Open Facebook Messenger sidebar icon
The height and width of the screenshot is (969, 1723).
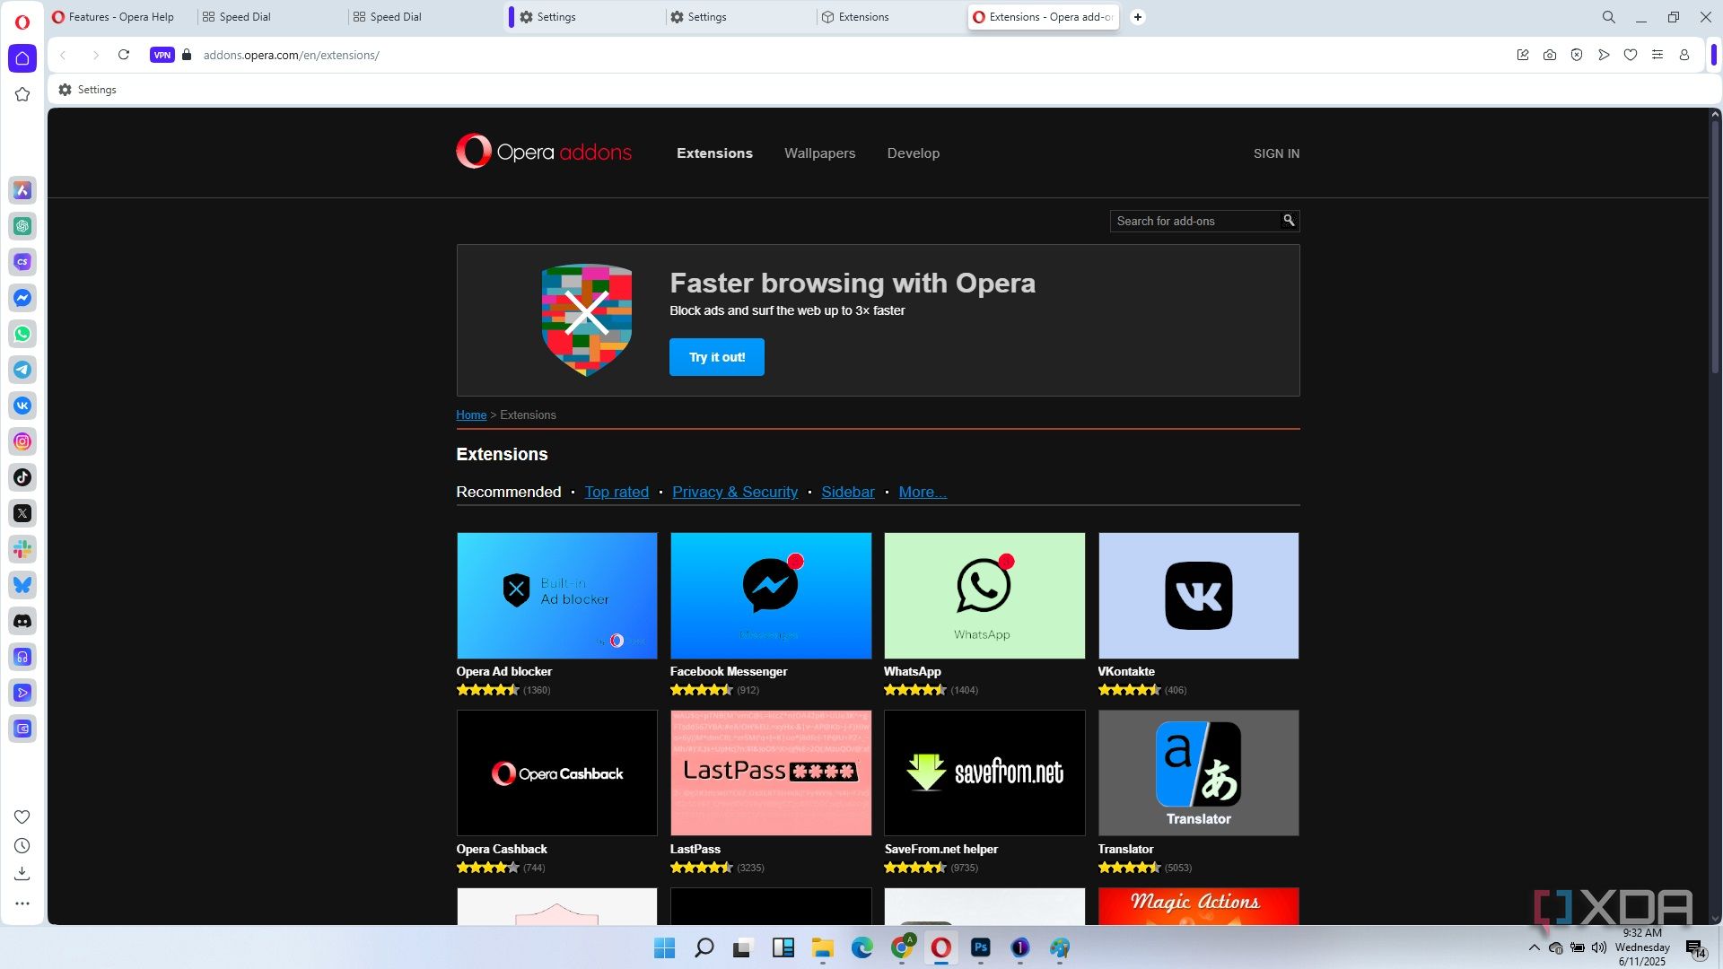pyautogui.click(x=22, y=298)
